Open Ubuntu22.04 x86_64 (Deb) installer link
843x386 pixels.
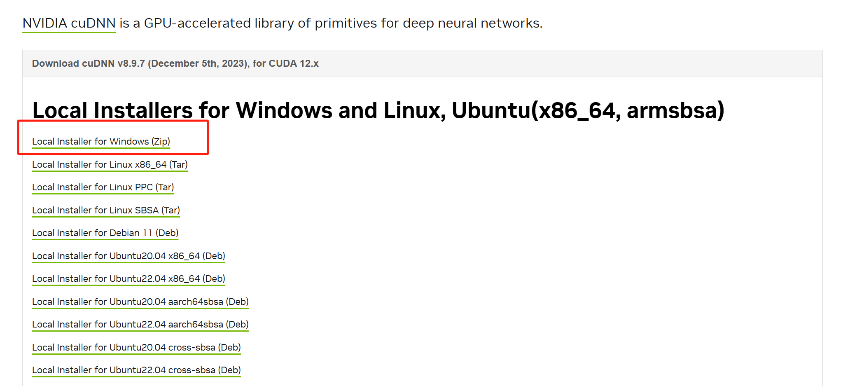click(x=128, y=279)
